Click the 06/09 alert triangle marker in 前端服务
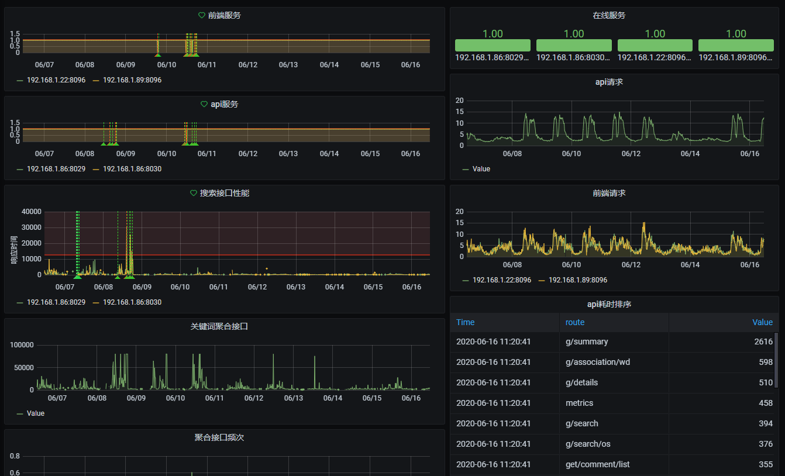This screenshot has height=476, width=785. pos(157,55)
